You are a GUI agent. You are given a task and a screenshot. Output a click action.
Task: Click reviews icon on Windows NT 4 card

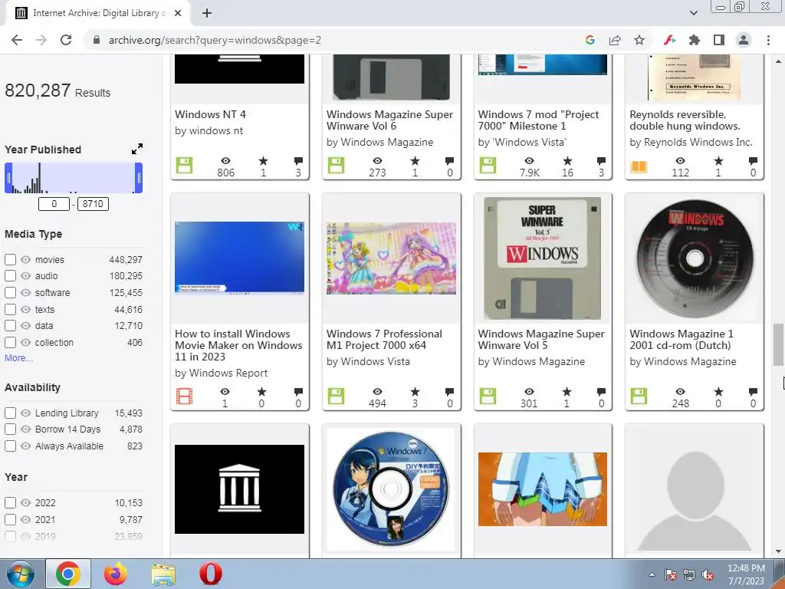298,161
